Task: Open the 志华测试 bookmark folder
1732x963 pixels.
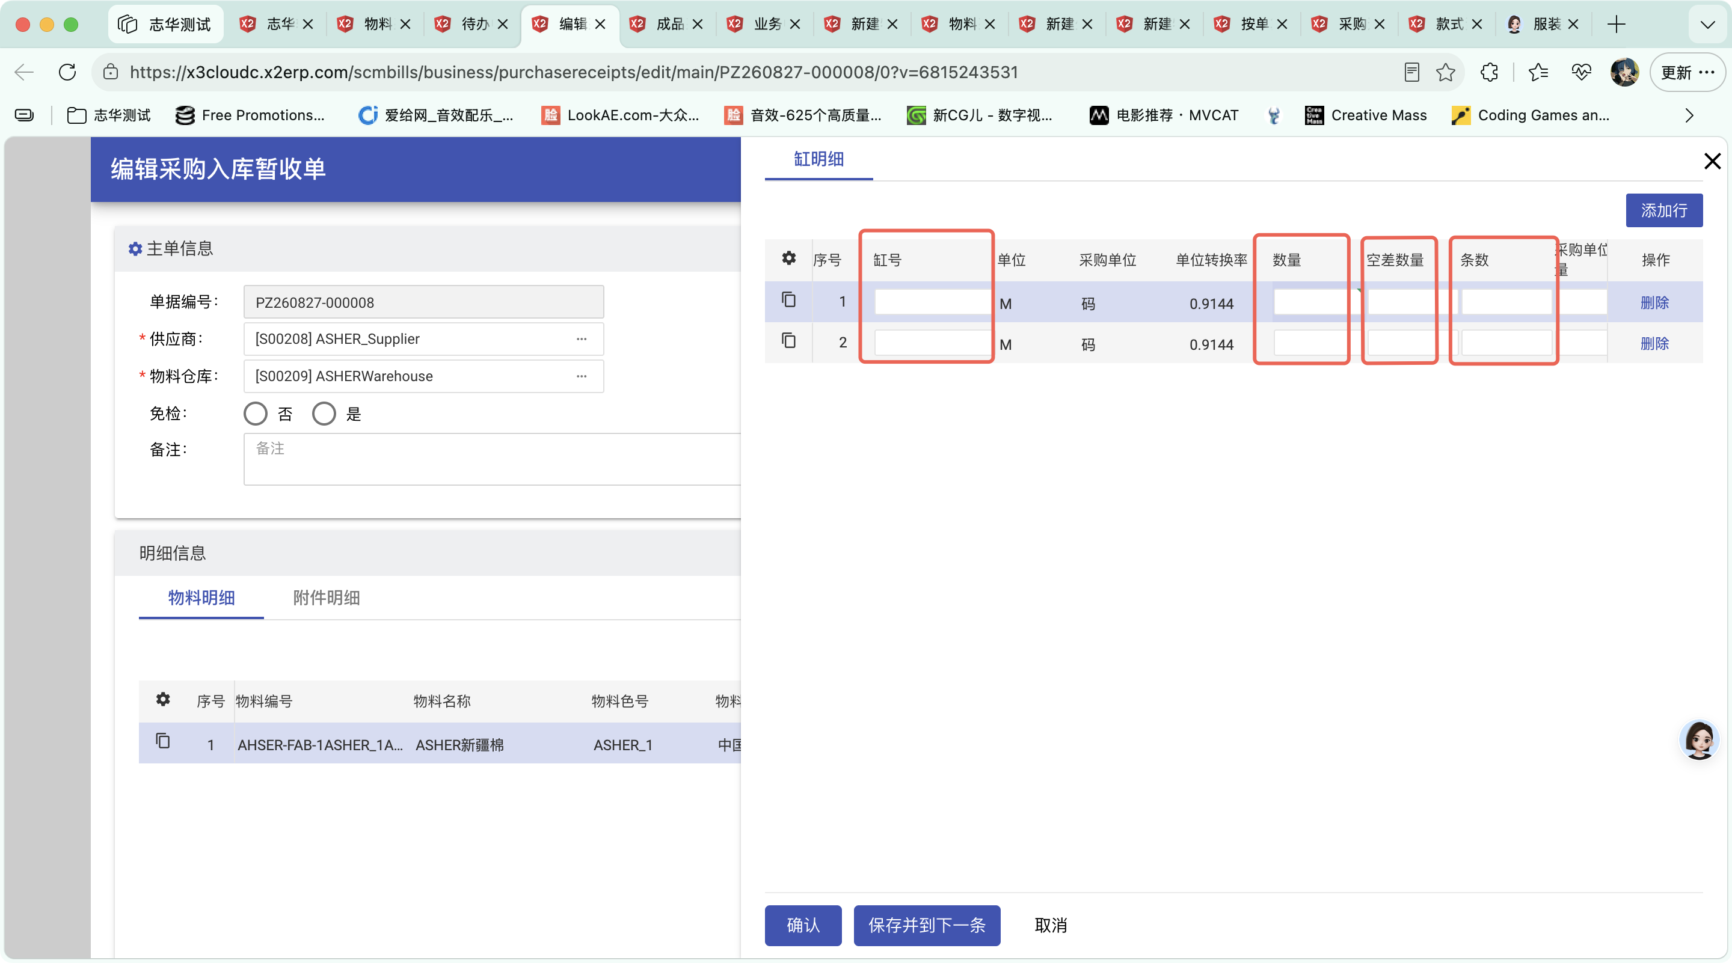Action: click(x=108, y=115)
